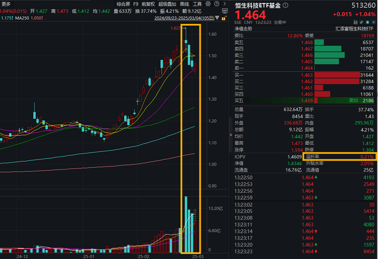Enable 超级叠加 overlay mode
Screen dimensions: 378x259
coord(167,4)
